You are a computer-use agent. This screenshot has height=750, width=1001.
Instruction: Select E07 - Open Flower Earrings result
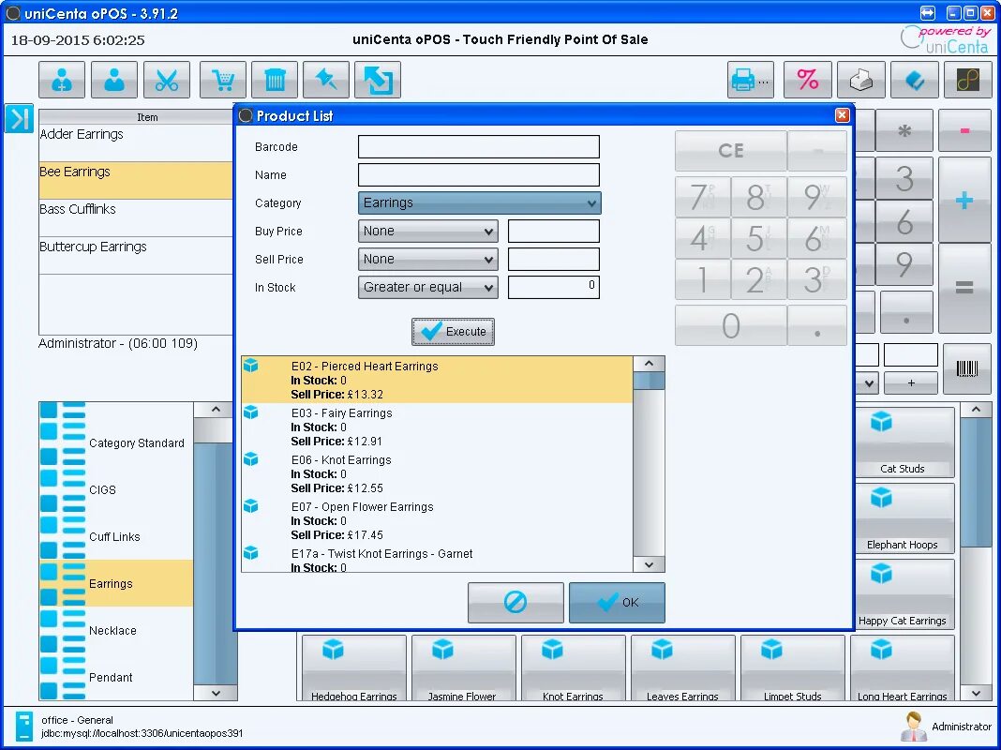tap(438, 520)
